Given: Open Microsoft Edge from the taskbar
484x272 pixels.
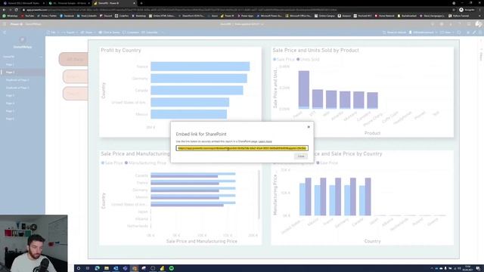Looking at the screenshot, I should tap(98, 268).
